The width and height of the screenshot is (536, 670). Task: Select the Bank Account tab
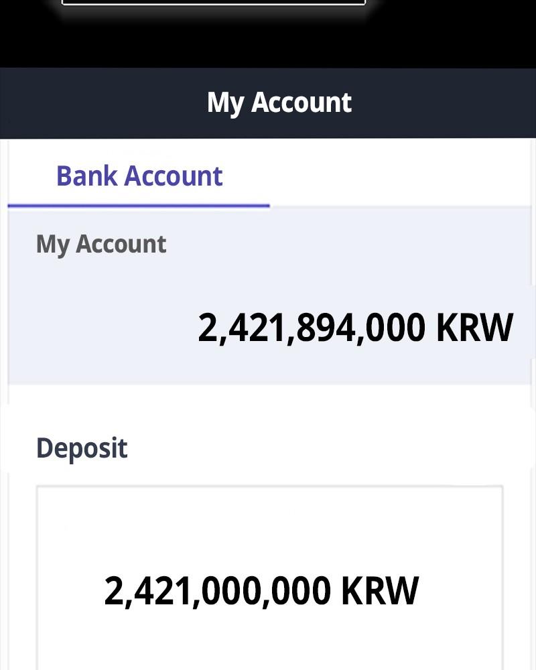pyautogui.click(x=139, y=176)
